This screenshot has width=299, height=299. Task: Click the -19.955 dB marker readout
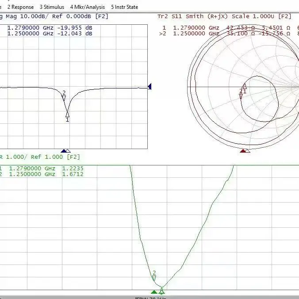(75, 28)
